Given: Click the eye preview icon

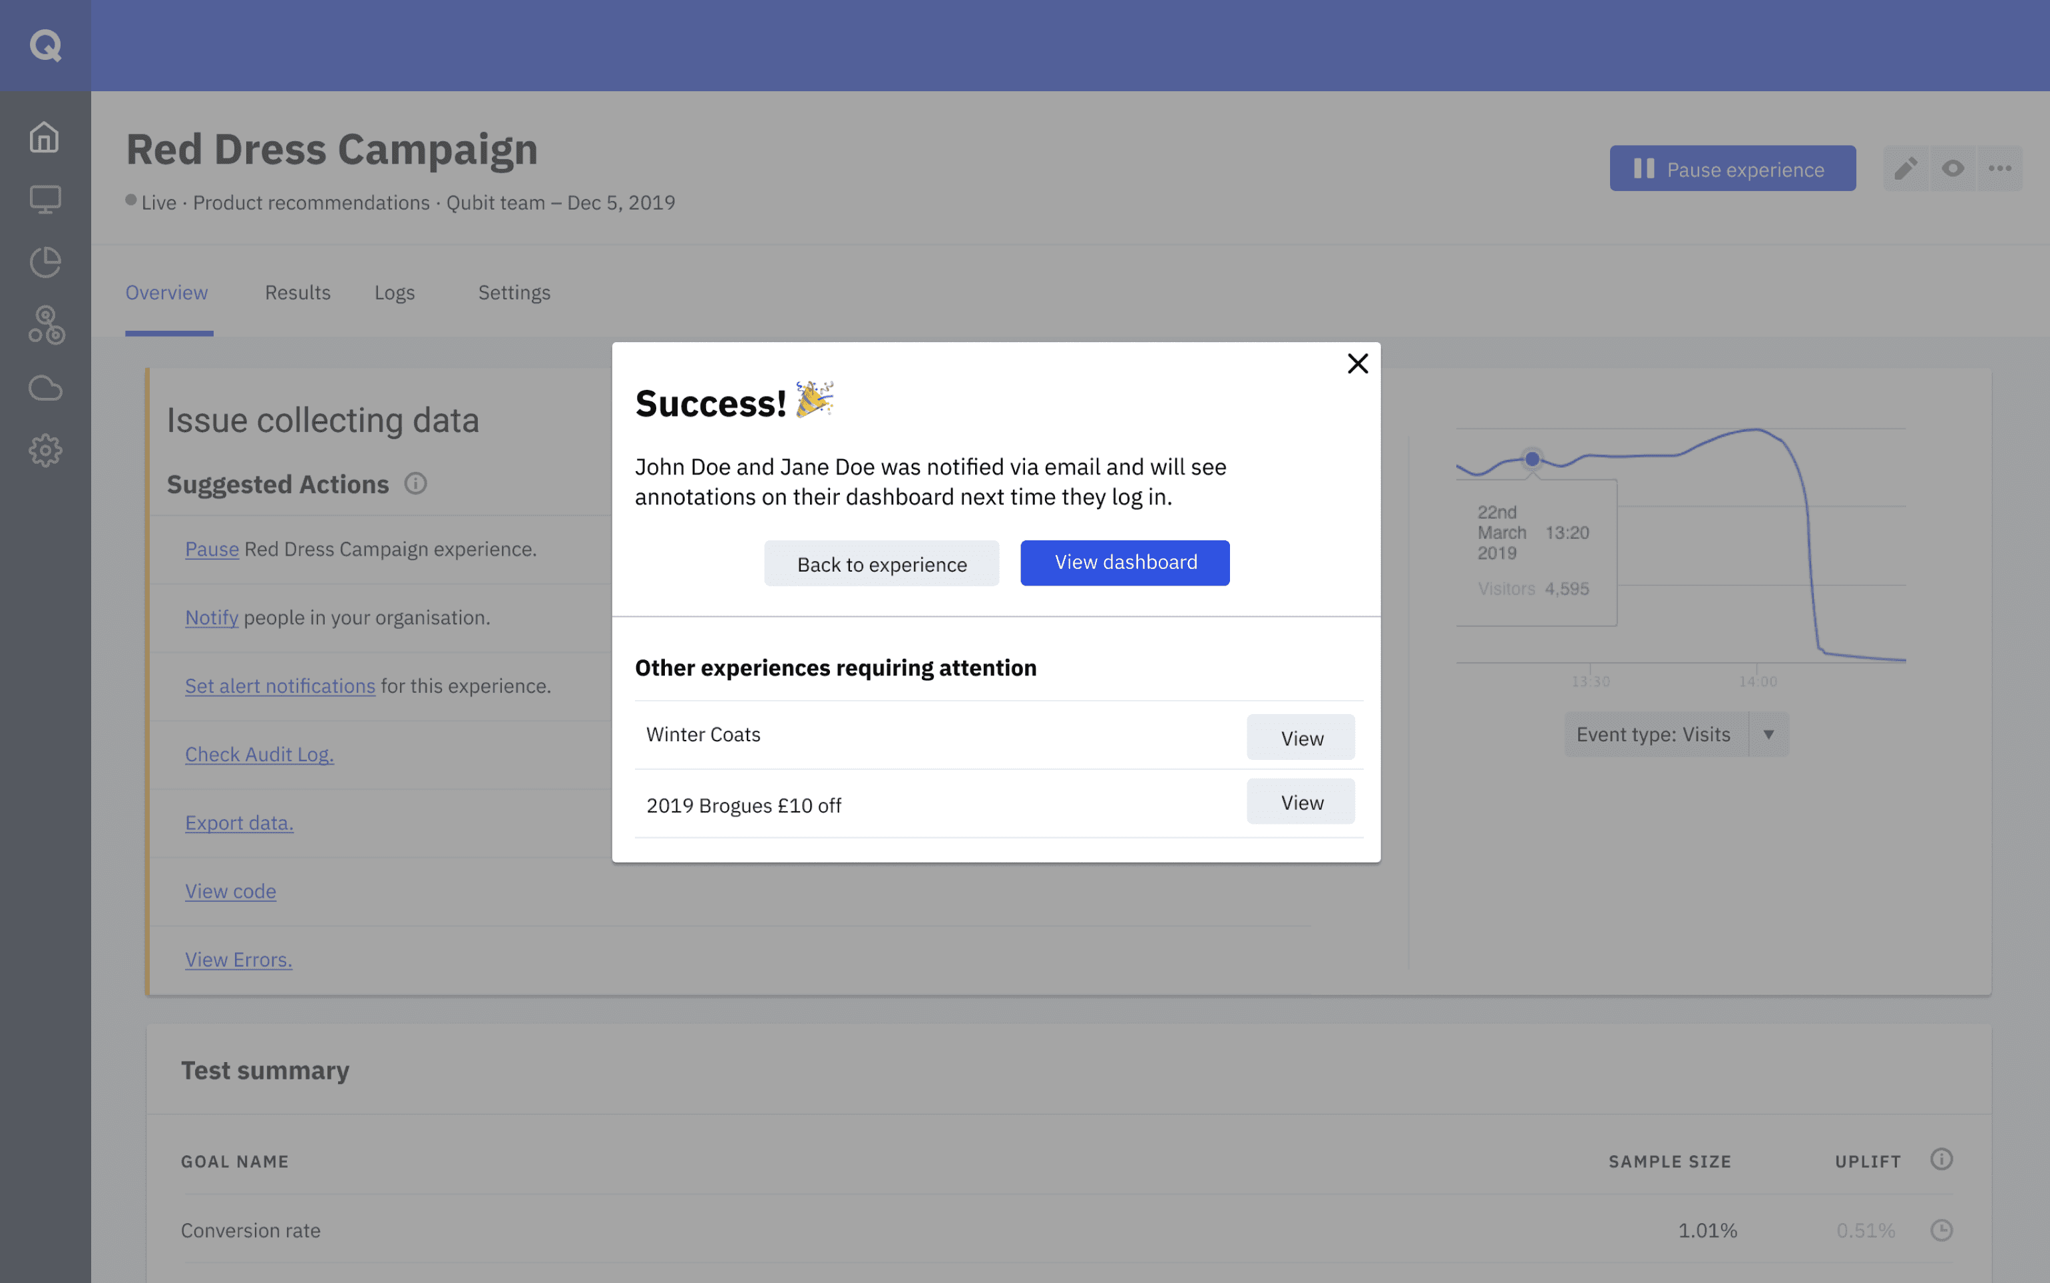Looking at the screenshot, I should point(1953,168).
